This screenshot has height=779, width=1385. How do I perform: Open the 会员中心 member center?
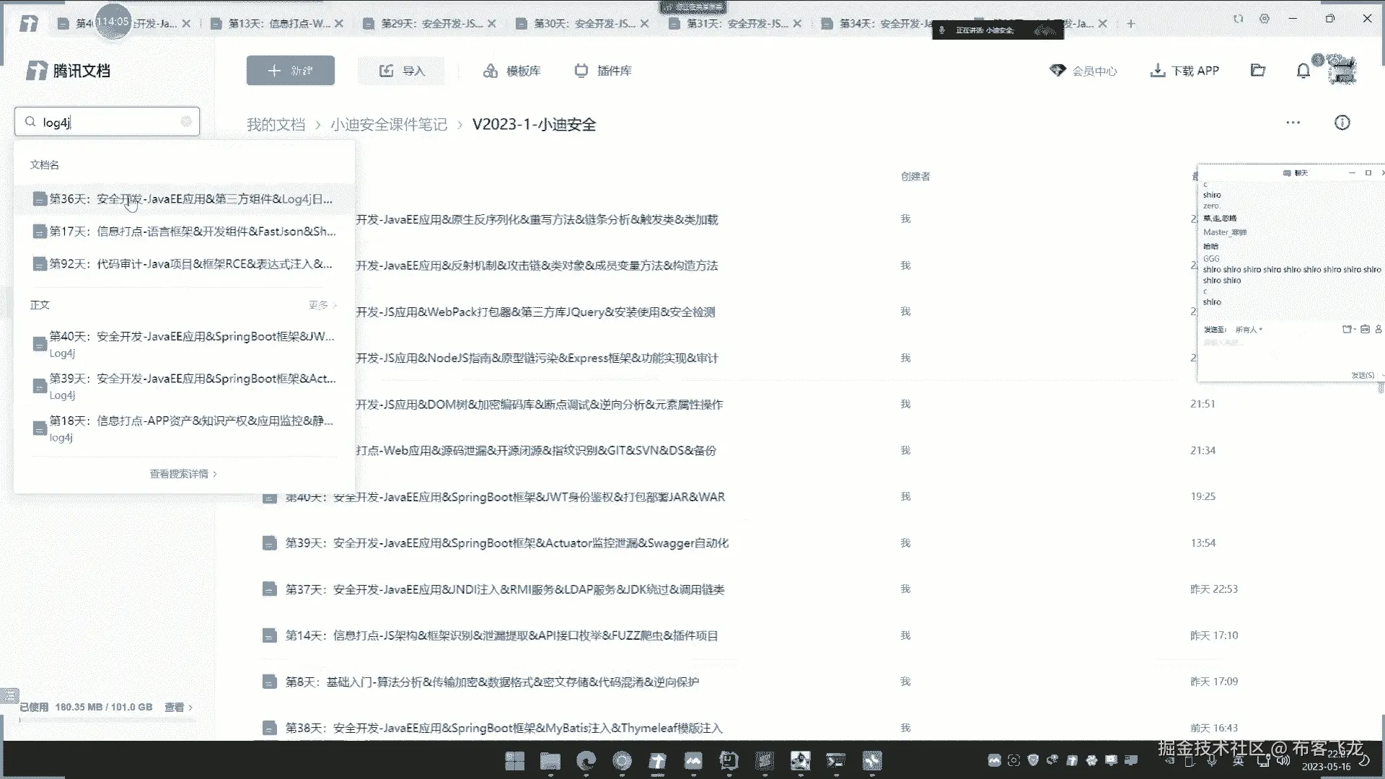click(1083, 71)
